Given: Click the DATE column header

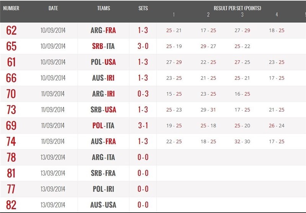Looking at the screenshot, I should 53,8.
